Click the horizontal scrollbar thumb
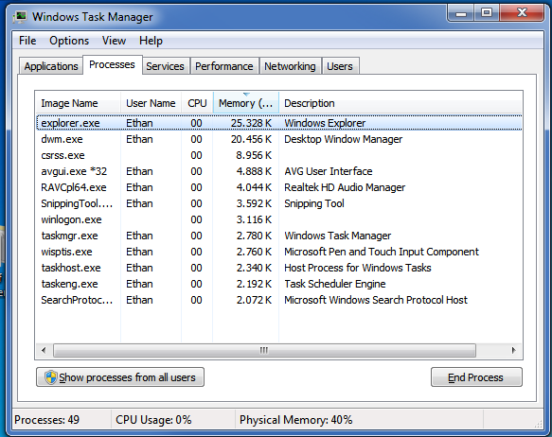This screenshot has width=552, height=437. coord(264,350)
